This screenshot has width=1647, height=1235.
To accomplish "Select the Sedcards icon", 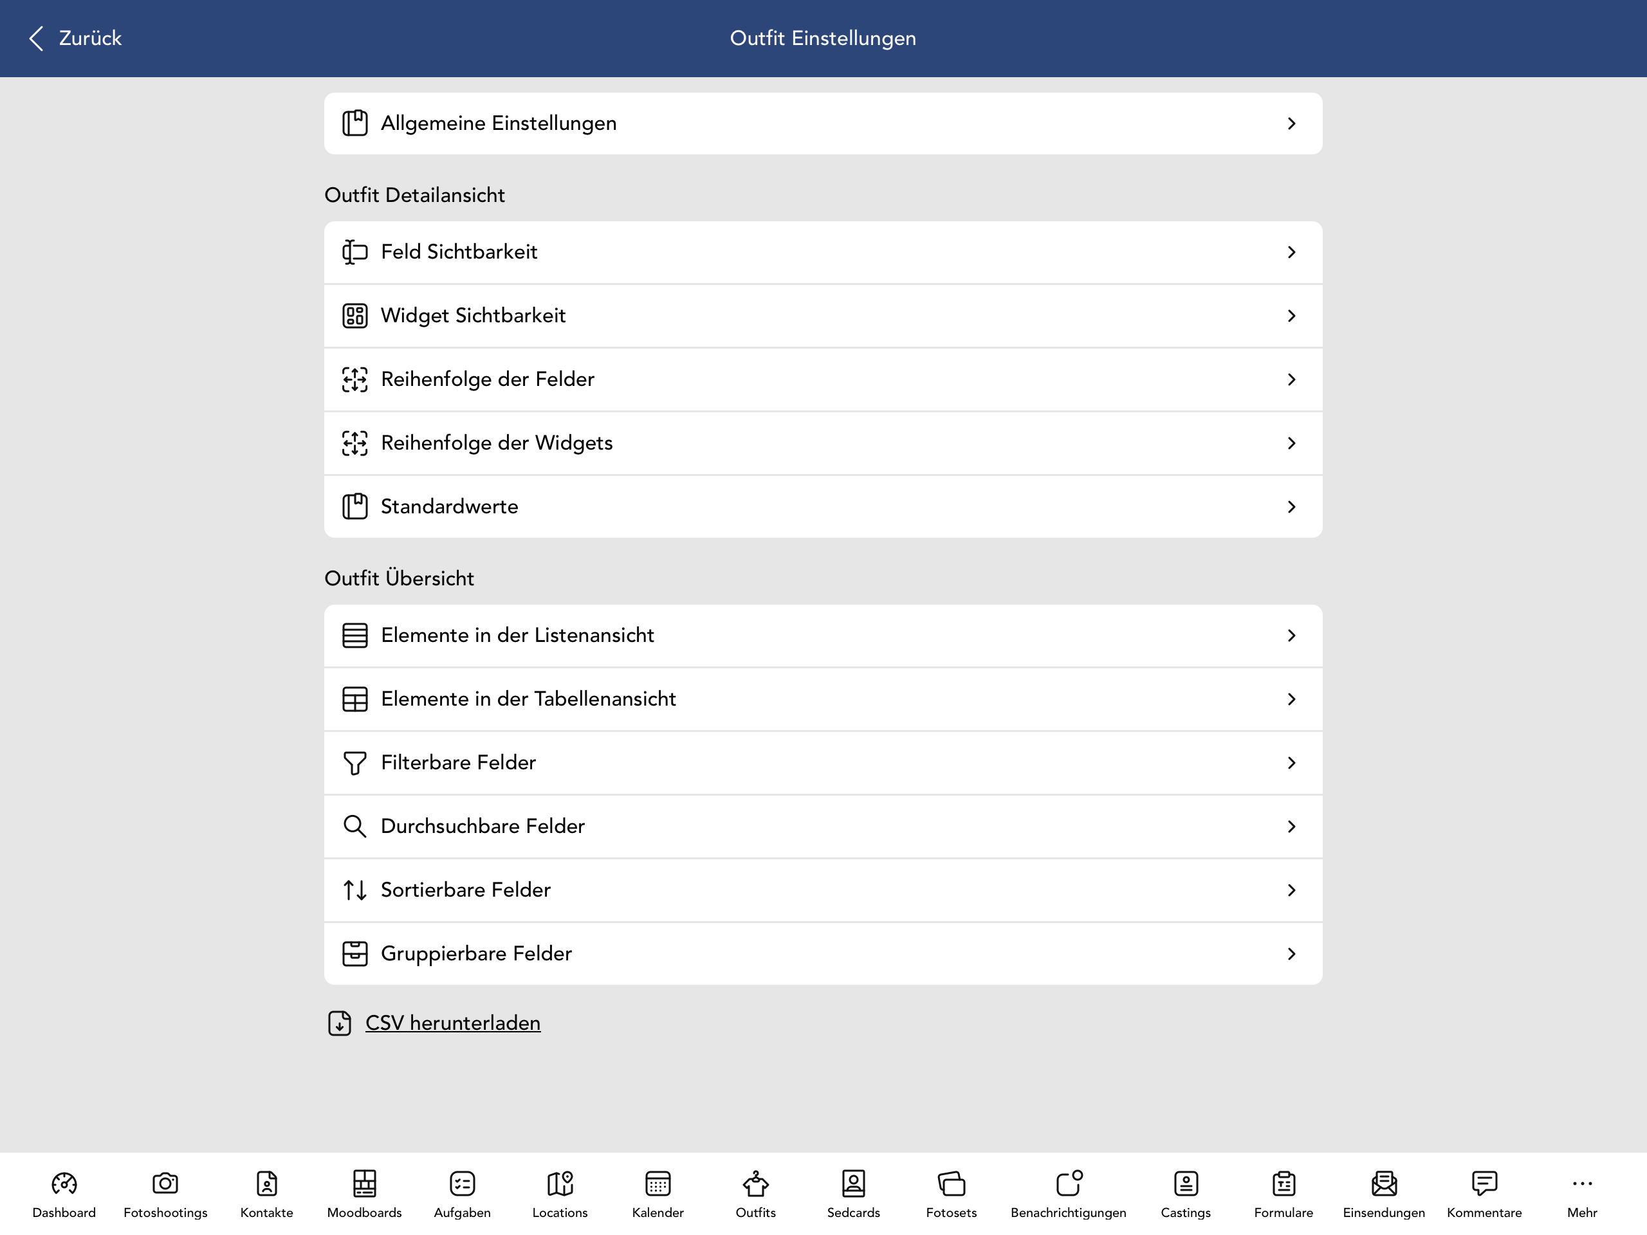I will point(853,1184).
